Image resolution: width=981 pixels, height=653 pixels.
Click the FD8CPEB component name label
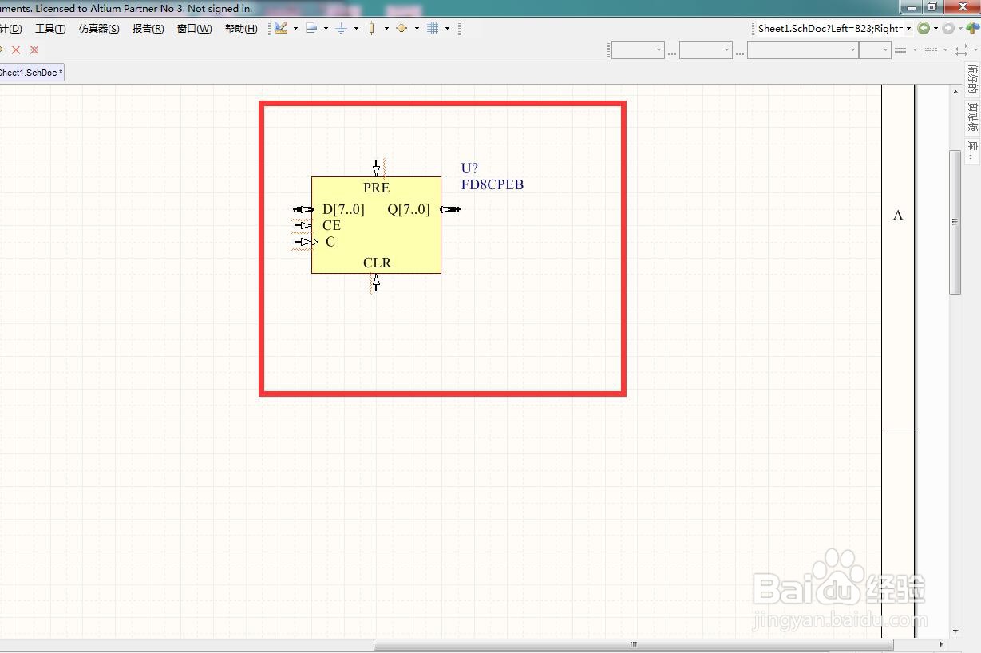tap(492, 184)
